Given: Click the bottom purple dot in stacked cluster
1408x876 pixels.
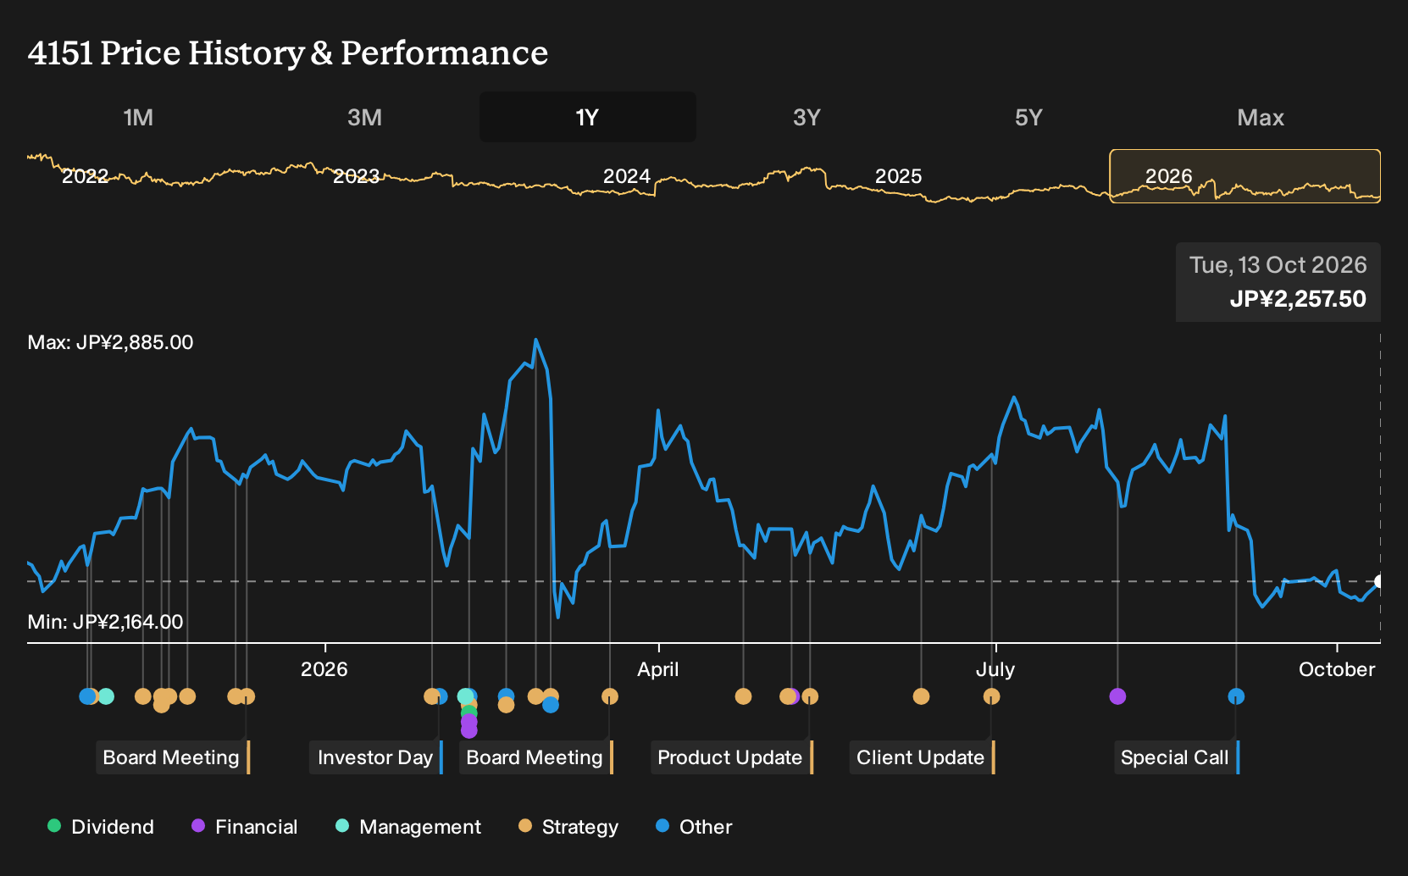Looking at the screenshot, I should [x=468, y=729].
